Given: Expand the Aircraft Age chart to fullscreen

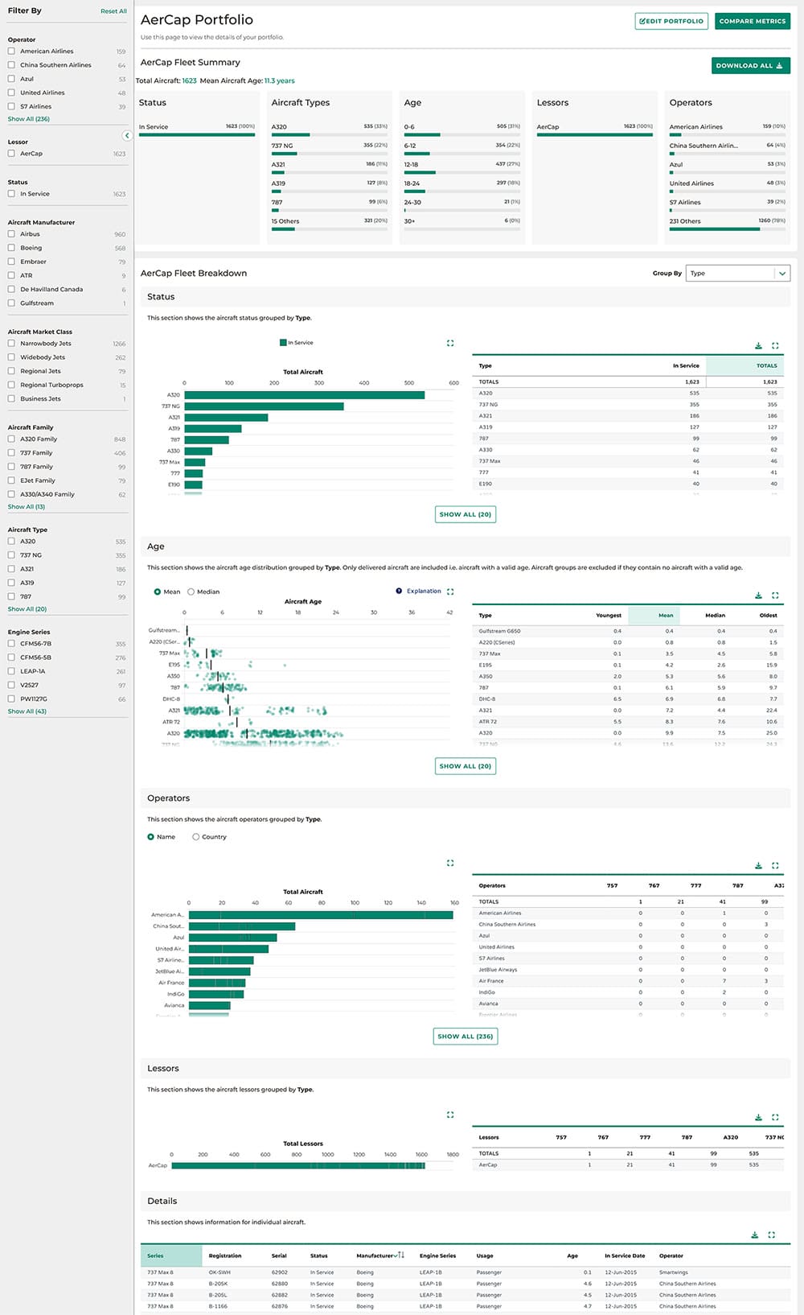Looking at the screenshot, I should click(450, 592).
